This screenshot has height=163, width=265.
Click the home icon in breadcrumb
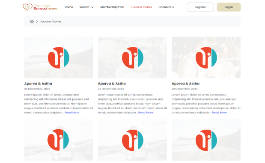tap(32, 21)
